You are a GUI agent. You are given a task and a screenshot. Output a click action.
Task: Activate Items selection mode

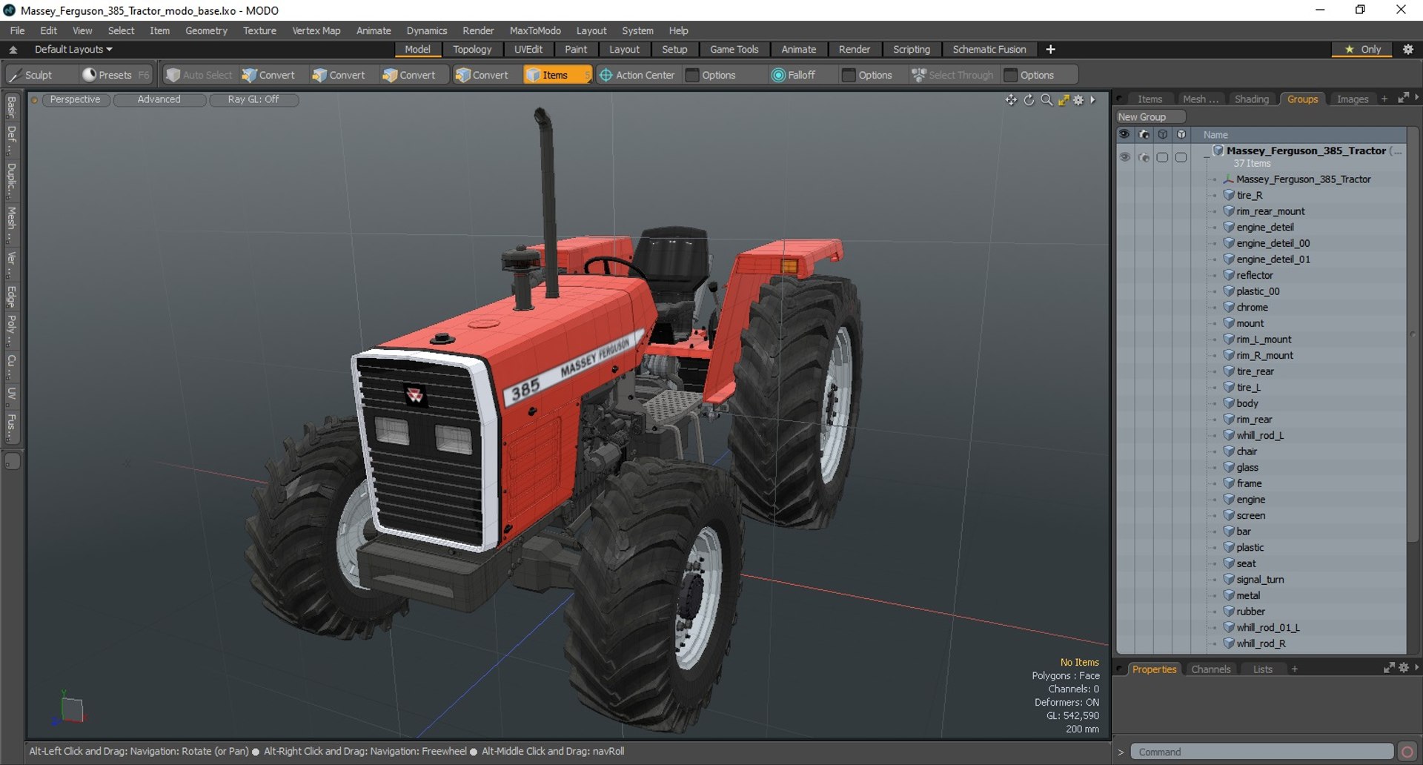click(x=556, y=75)
